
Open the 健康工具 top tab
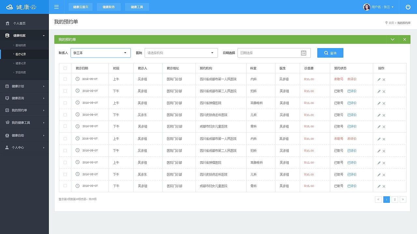click(137, 7)
